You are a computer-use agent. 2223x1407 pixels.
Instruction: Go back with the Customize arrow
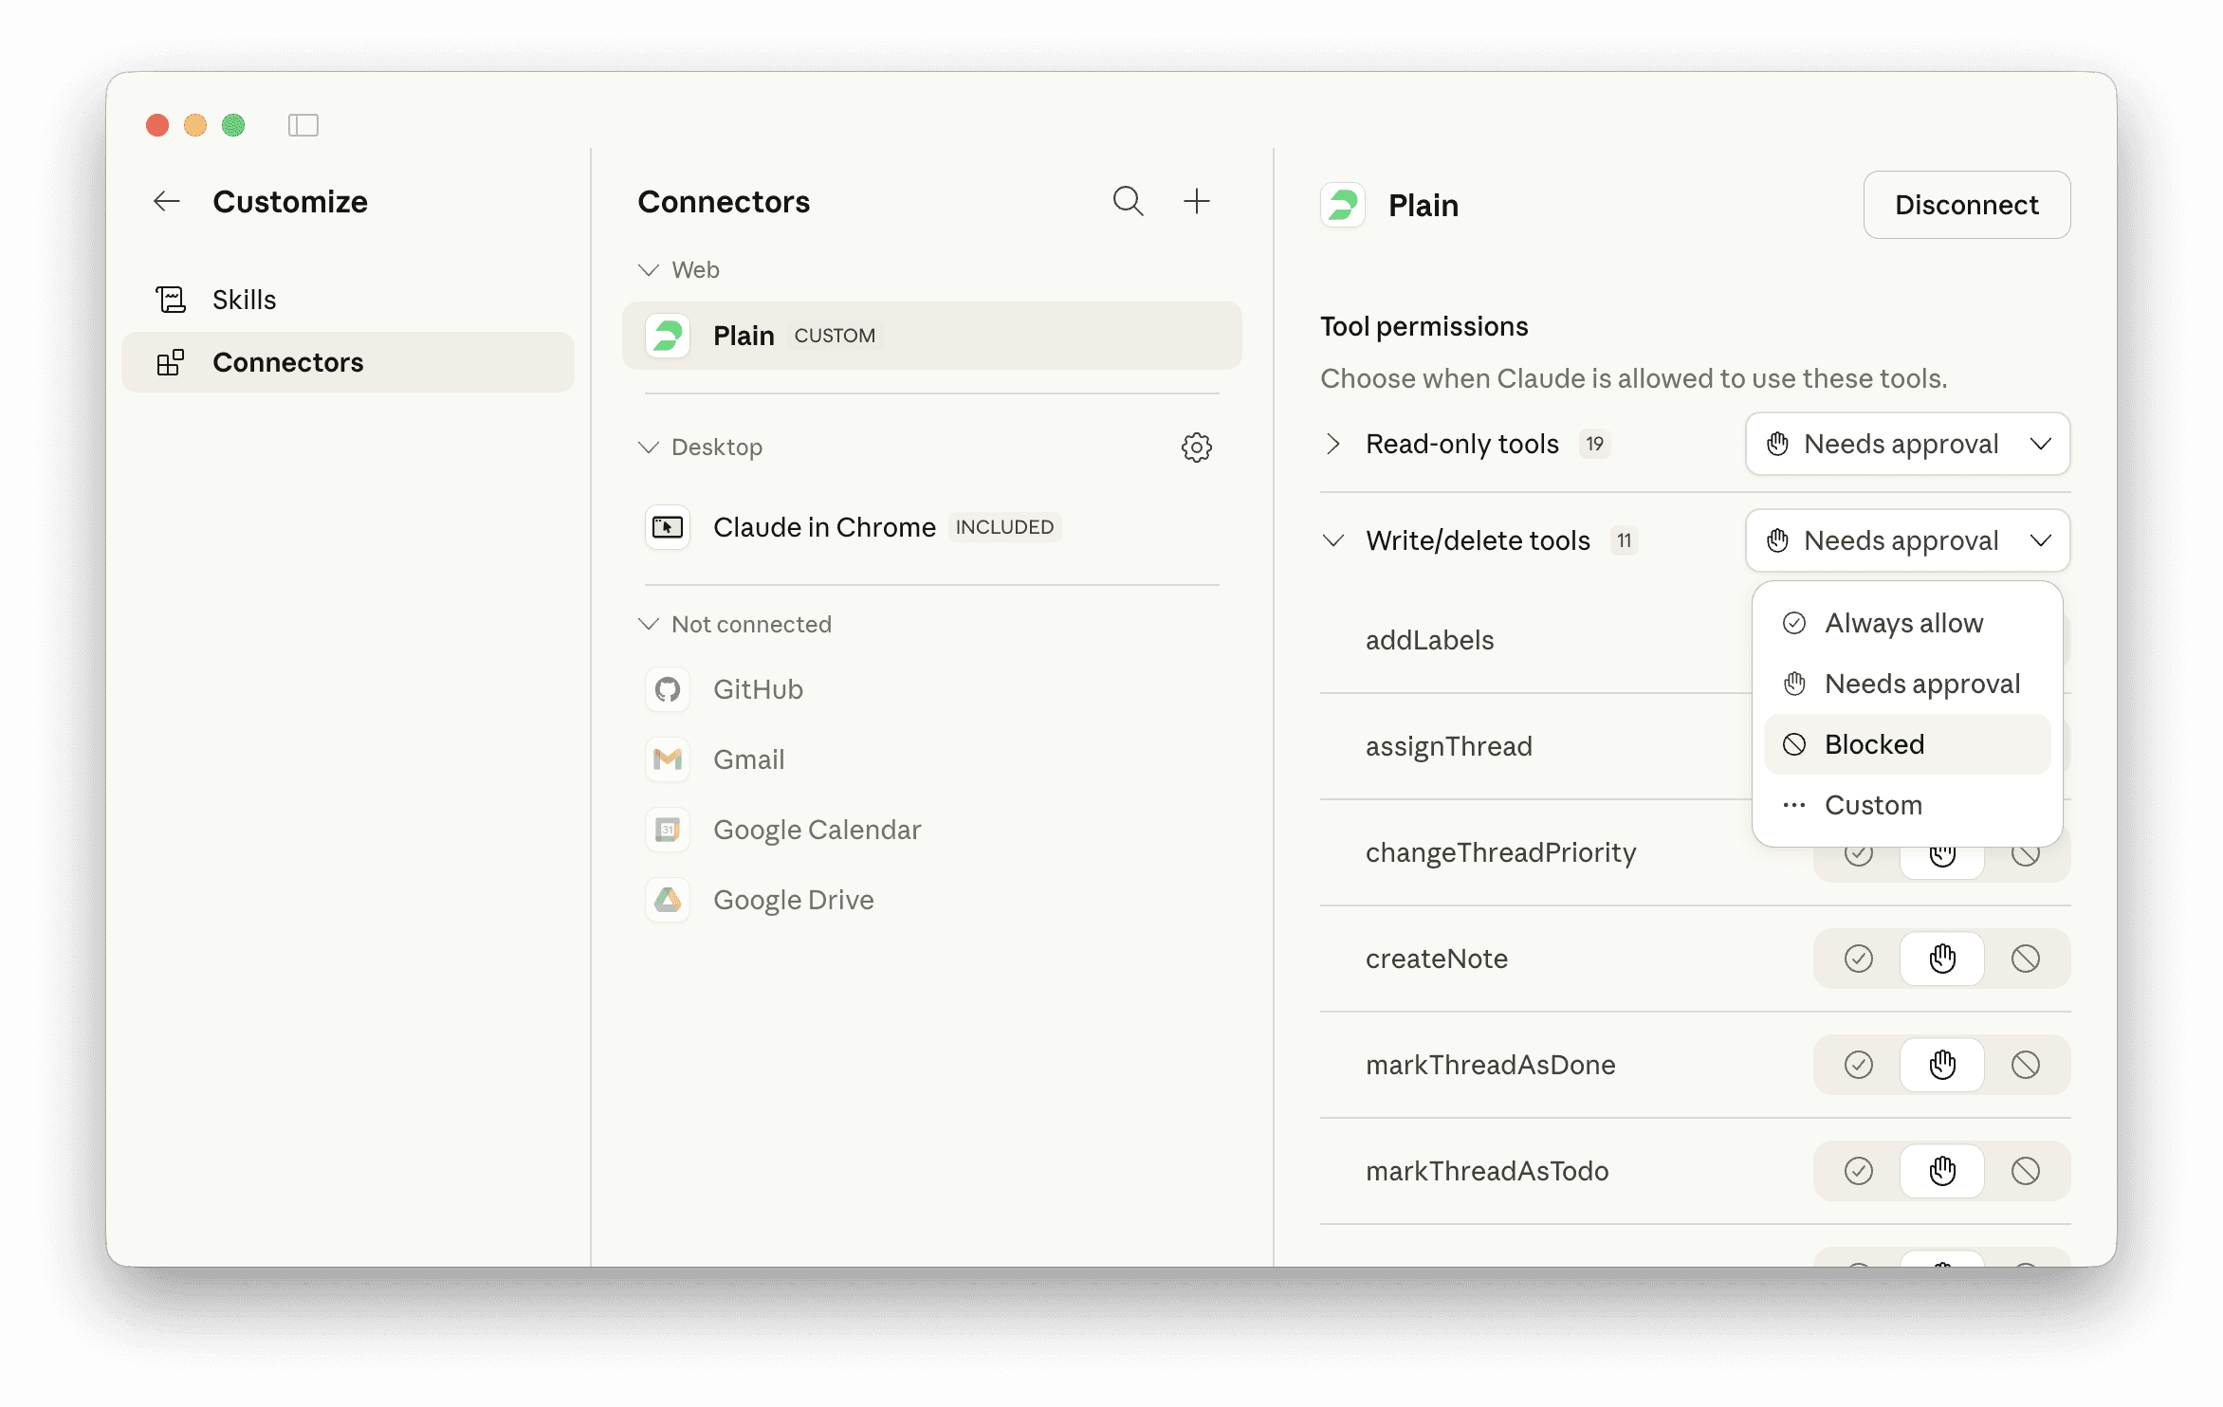click(167, 201)
